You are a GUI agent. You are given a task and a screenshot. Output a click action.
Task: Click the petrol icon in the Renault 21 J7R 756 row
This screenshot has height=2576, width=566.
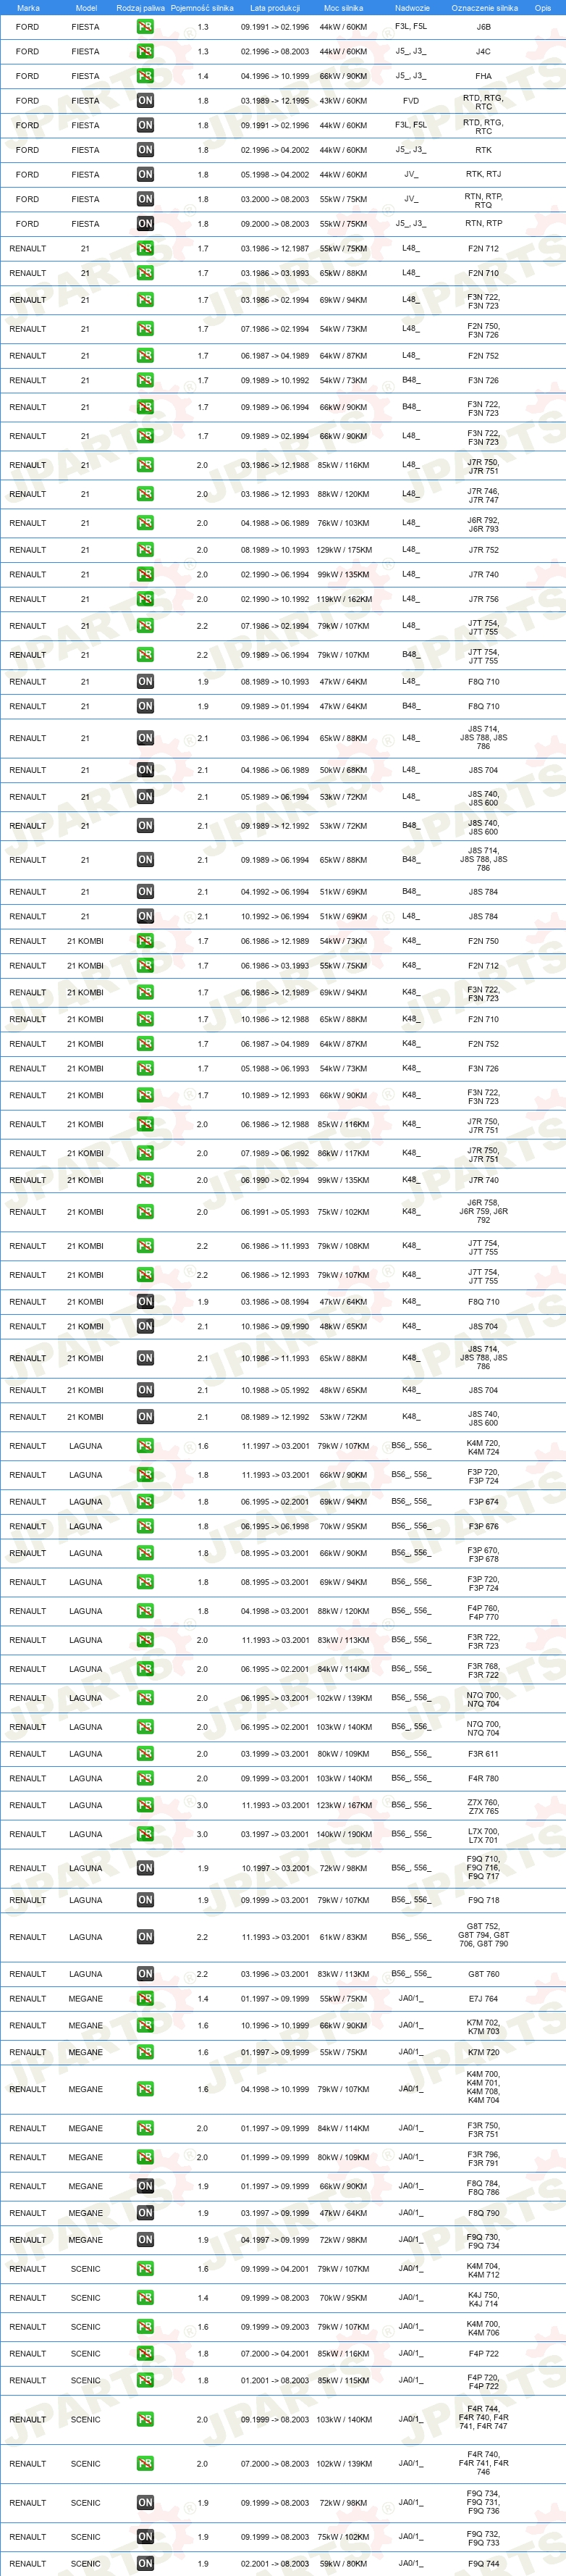point(145,599)
